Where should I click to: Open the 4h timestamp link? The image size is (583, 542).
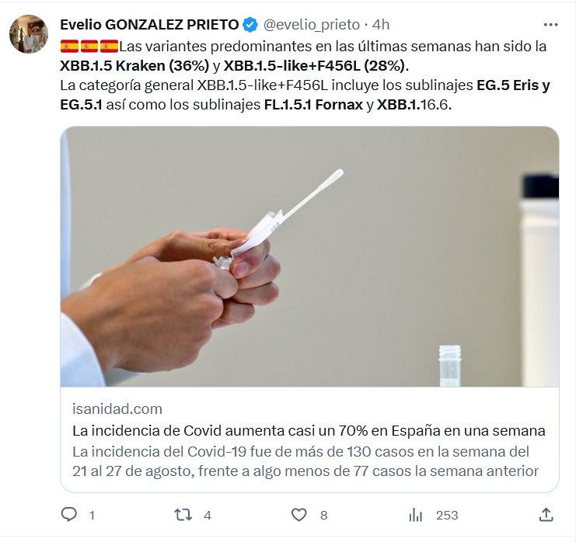click(x=381, y=25)
